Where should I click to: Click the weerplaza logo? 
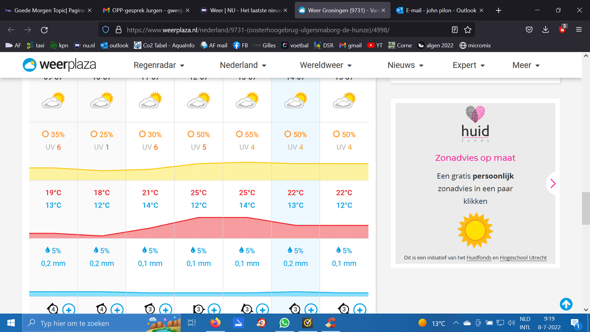(59, 64)
